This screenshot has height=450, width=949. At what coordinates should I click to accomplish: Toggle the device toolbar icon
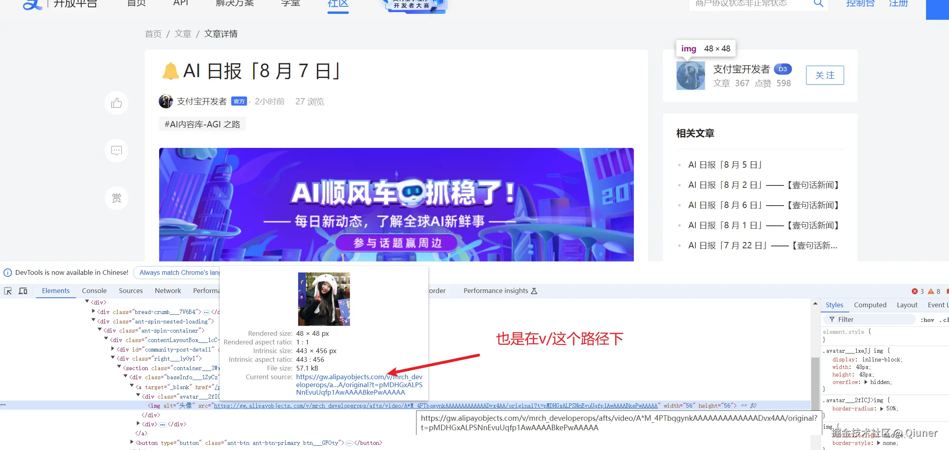click(x=23, y=291)
